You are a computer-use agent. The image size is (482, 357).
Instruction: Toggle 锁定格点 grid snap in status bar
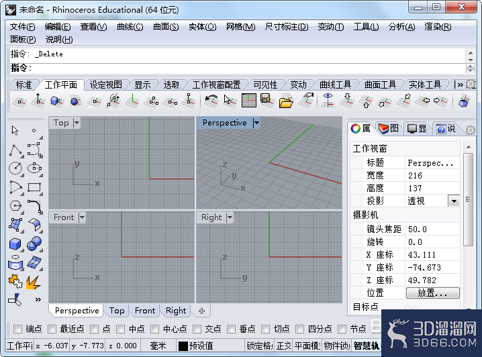click(260, 346)
